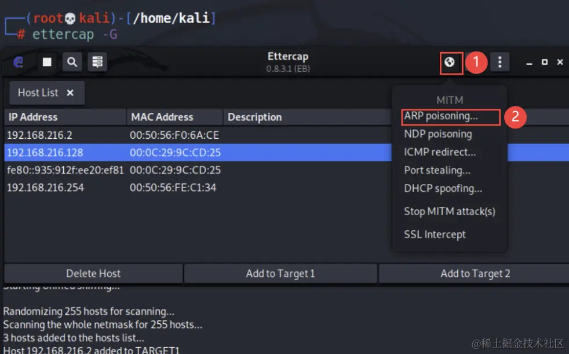Viewport: 569px width, 354px height.
Task: Click Add to Target 2 button
Action: [475, 274]
